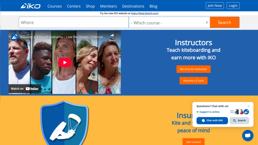Click Become An Instructor button

click(x=193, y=69)
